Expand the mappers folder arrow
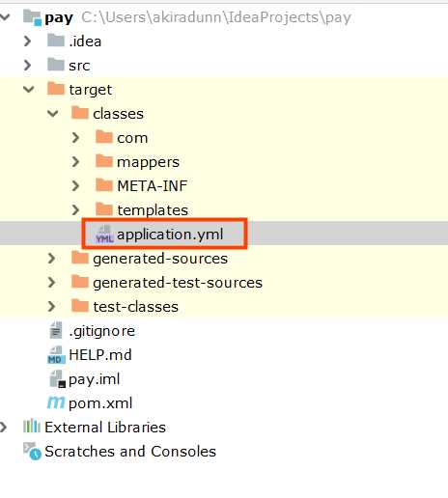The height and width of the screenshot is (498, 448). [76, 161]
